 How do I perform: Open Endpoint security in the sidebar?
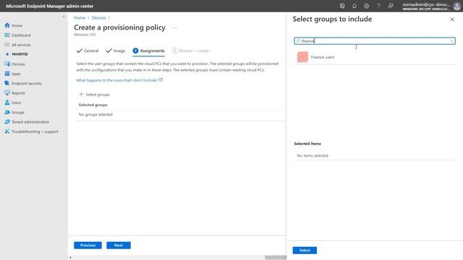pyautogui.click(x=27, y=84)
